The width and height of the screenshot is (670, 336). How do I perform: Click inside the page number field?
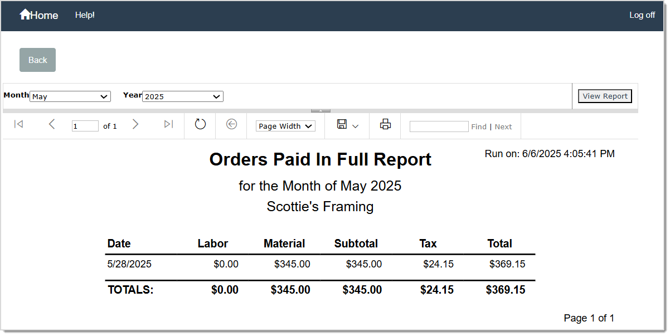[85, 126]
